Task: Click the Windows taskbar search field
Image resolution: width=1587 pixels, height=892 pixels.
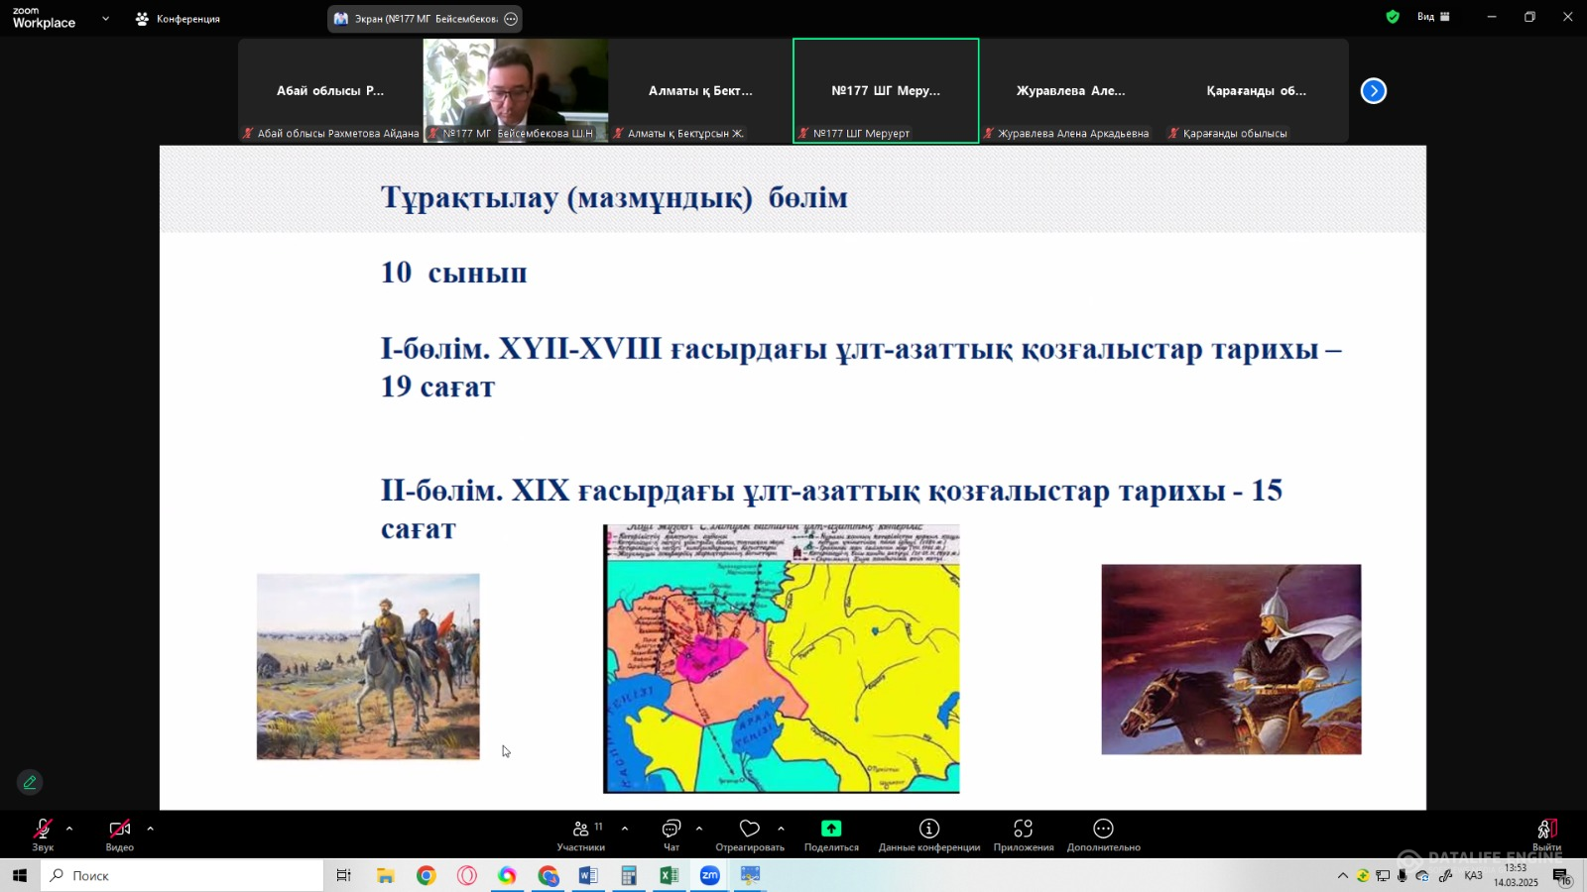Action: (183, 875)
